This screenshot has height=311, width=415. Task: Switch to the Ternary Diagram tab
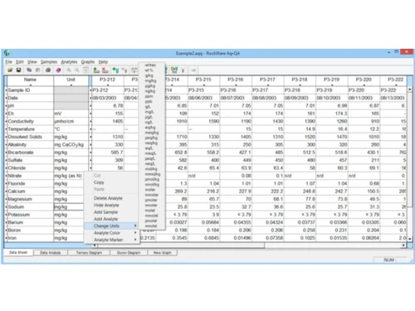point(89,253)
